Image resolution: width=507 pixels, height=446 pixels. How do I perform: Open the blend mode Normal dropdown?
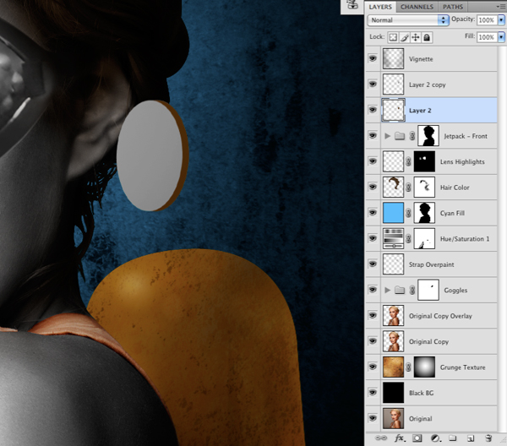[408, 20]
